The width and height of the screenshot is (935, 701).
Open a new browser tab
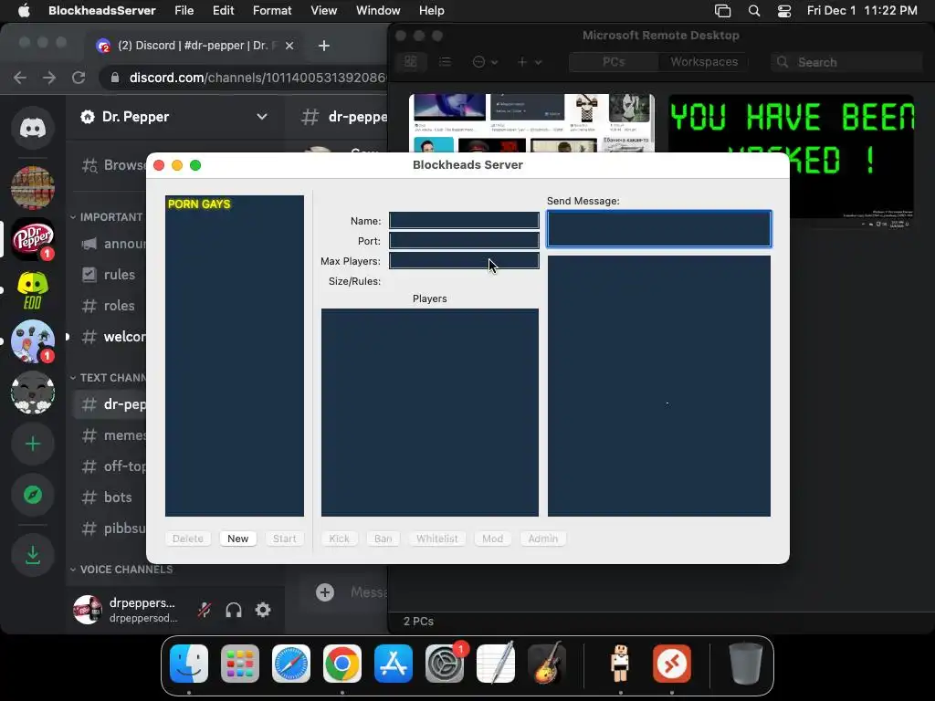pyautogui.click(x=324, y=46)
